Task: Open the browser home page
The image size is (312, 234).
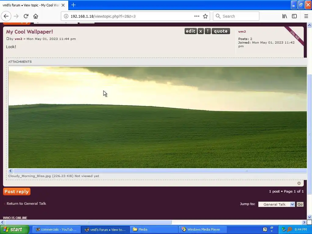Action: 36,16
